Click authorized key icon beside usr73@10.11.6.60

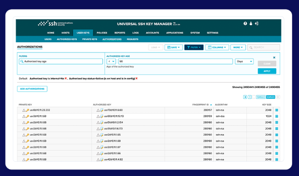[102, 110]
